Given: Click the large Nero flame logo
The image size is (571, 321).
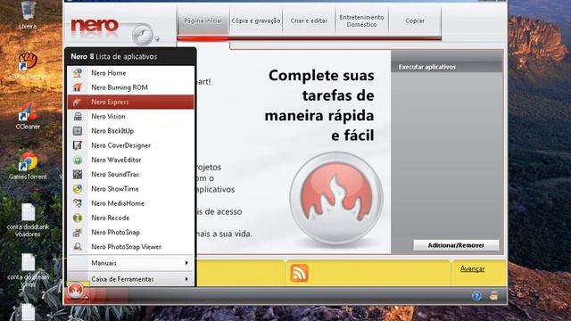Looking at the screenshot, I should (336, 198).
